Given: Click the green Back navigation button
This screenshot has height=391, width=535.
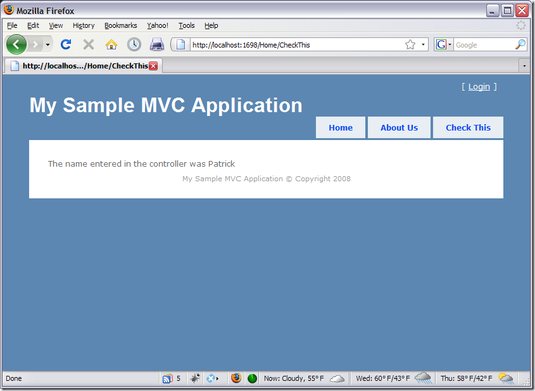Looking at the screenshot, I should [16, 44].
